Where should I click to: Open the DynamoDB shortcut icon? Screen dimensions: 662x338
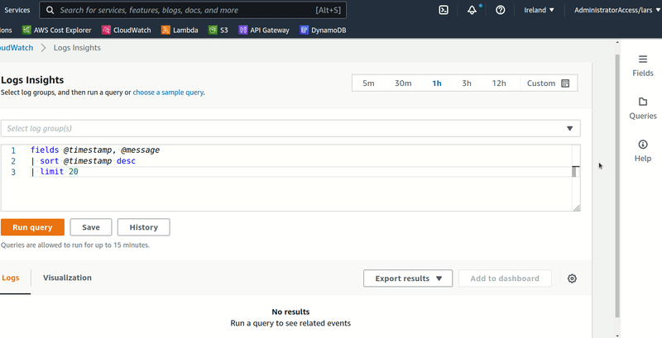(304, 30)
